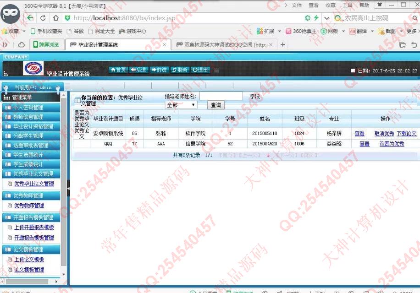Reload page with browser refresh icon
This screenshot has width=420, height=293.
[43, 18]
